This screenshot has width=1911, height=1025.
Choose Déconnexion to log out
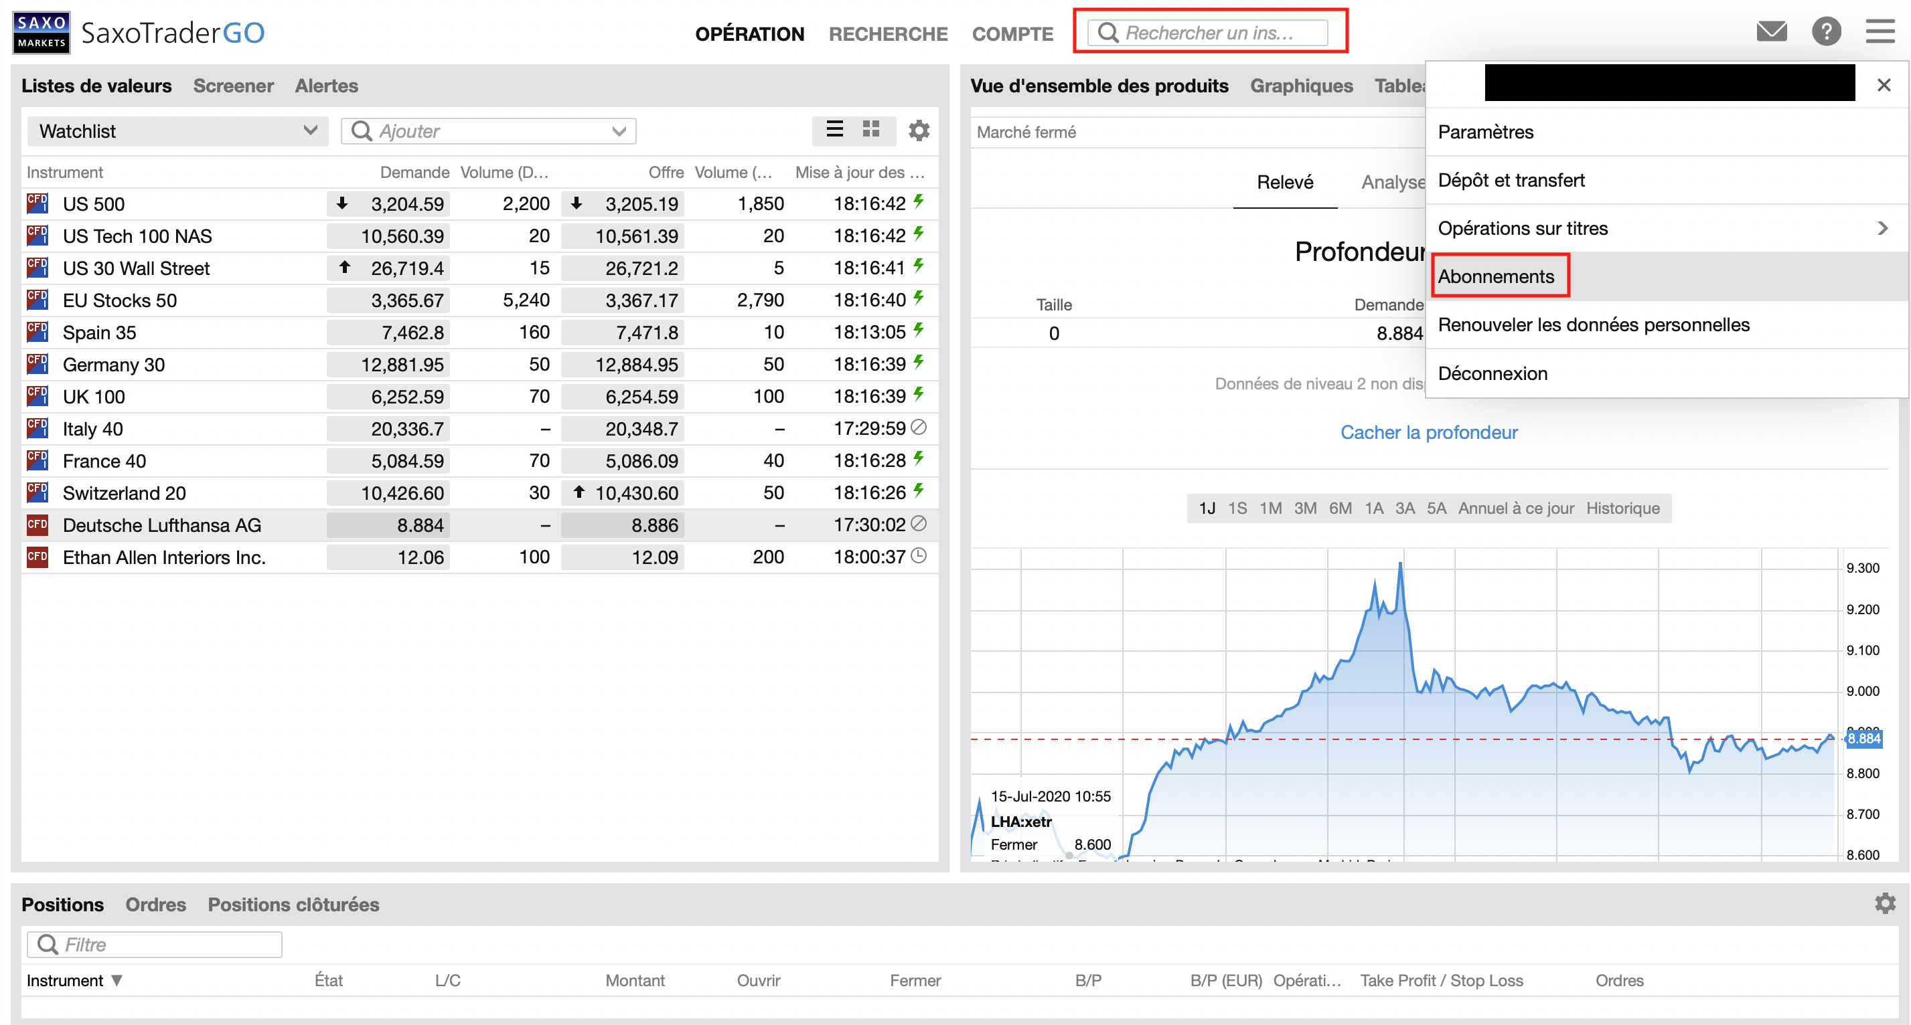click(x=1666, y=373)
